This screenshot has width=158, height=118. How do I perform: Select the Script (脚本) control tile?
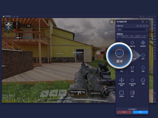click(x=143, y=57)
